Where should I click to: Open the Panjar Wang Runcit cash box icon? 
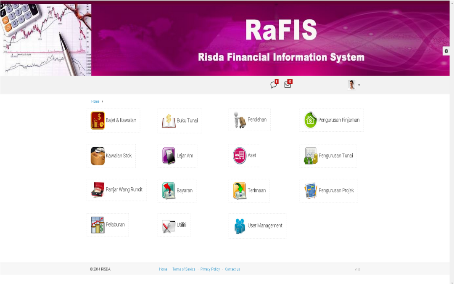pyautogui.click(x=98, y=190)
